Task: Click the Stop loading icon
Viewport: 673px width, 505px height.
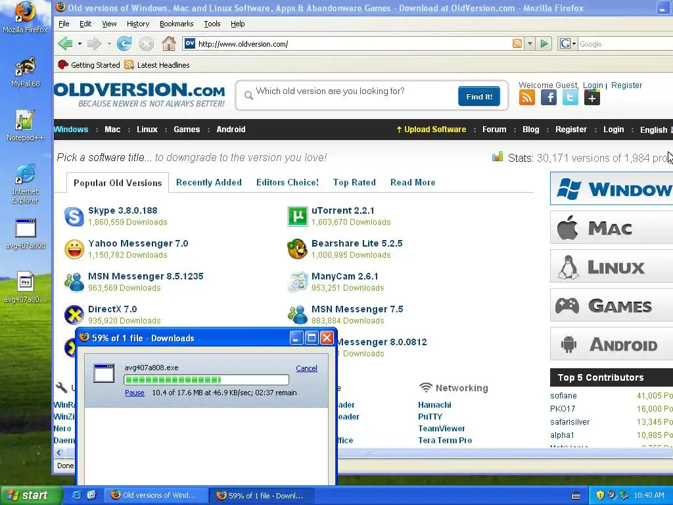Action: click(x=147, y=44)
